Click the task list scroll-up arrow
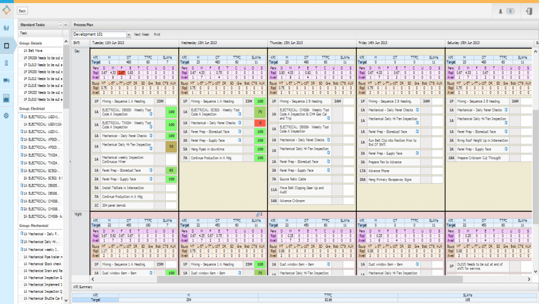The width and height of the screenshot is (539, 304). [66, 42]
